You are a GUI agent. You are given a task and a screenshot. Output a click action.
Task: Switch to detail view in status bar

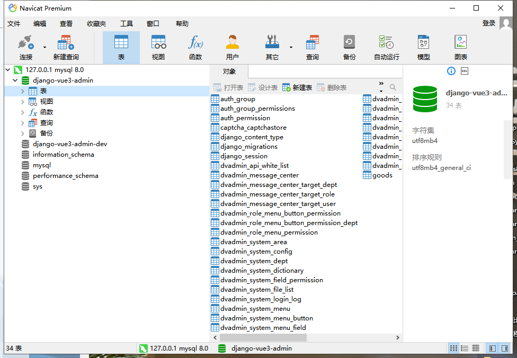pos(464,348)
